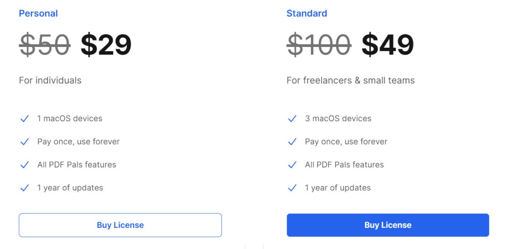This screenshot has width=508, height=249.
Task: Click Personal plan's Pay once checkmark icon
Action: tap(25, 142)
